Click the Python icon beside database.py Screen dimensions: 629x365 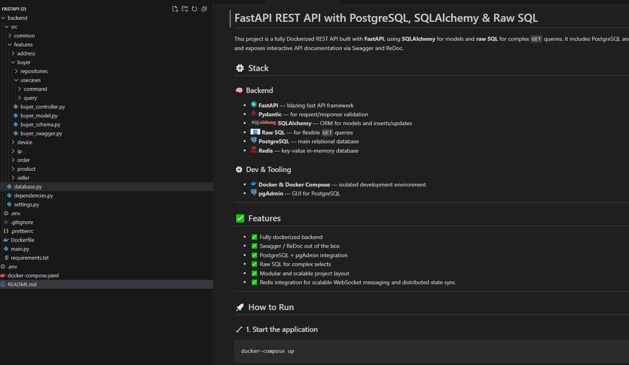point(9,187)
